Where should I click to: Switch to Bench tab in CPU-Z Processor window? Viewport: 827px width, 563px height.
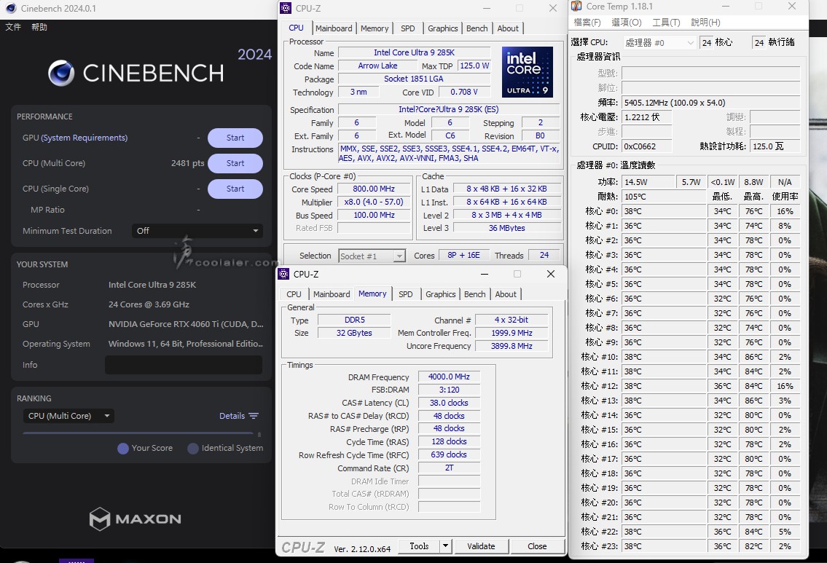point(477,28)
